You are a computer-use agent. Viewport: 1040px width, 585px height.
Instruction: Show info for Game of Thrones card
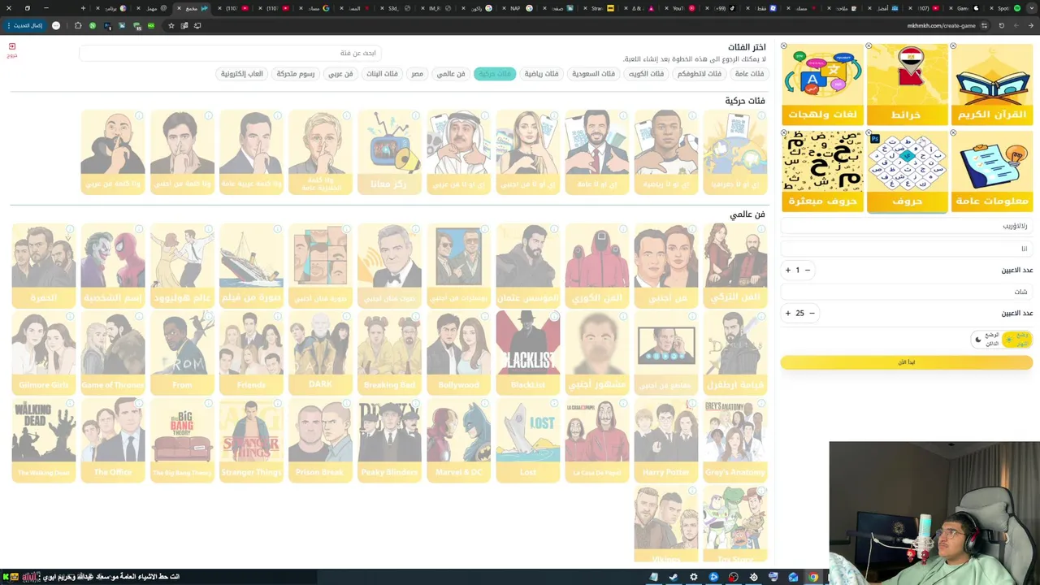139,316
